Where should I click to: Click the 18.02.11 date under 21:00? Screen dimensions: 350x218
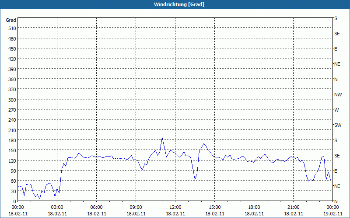click(x=293, y=214)
